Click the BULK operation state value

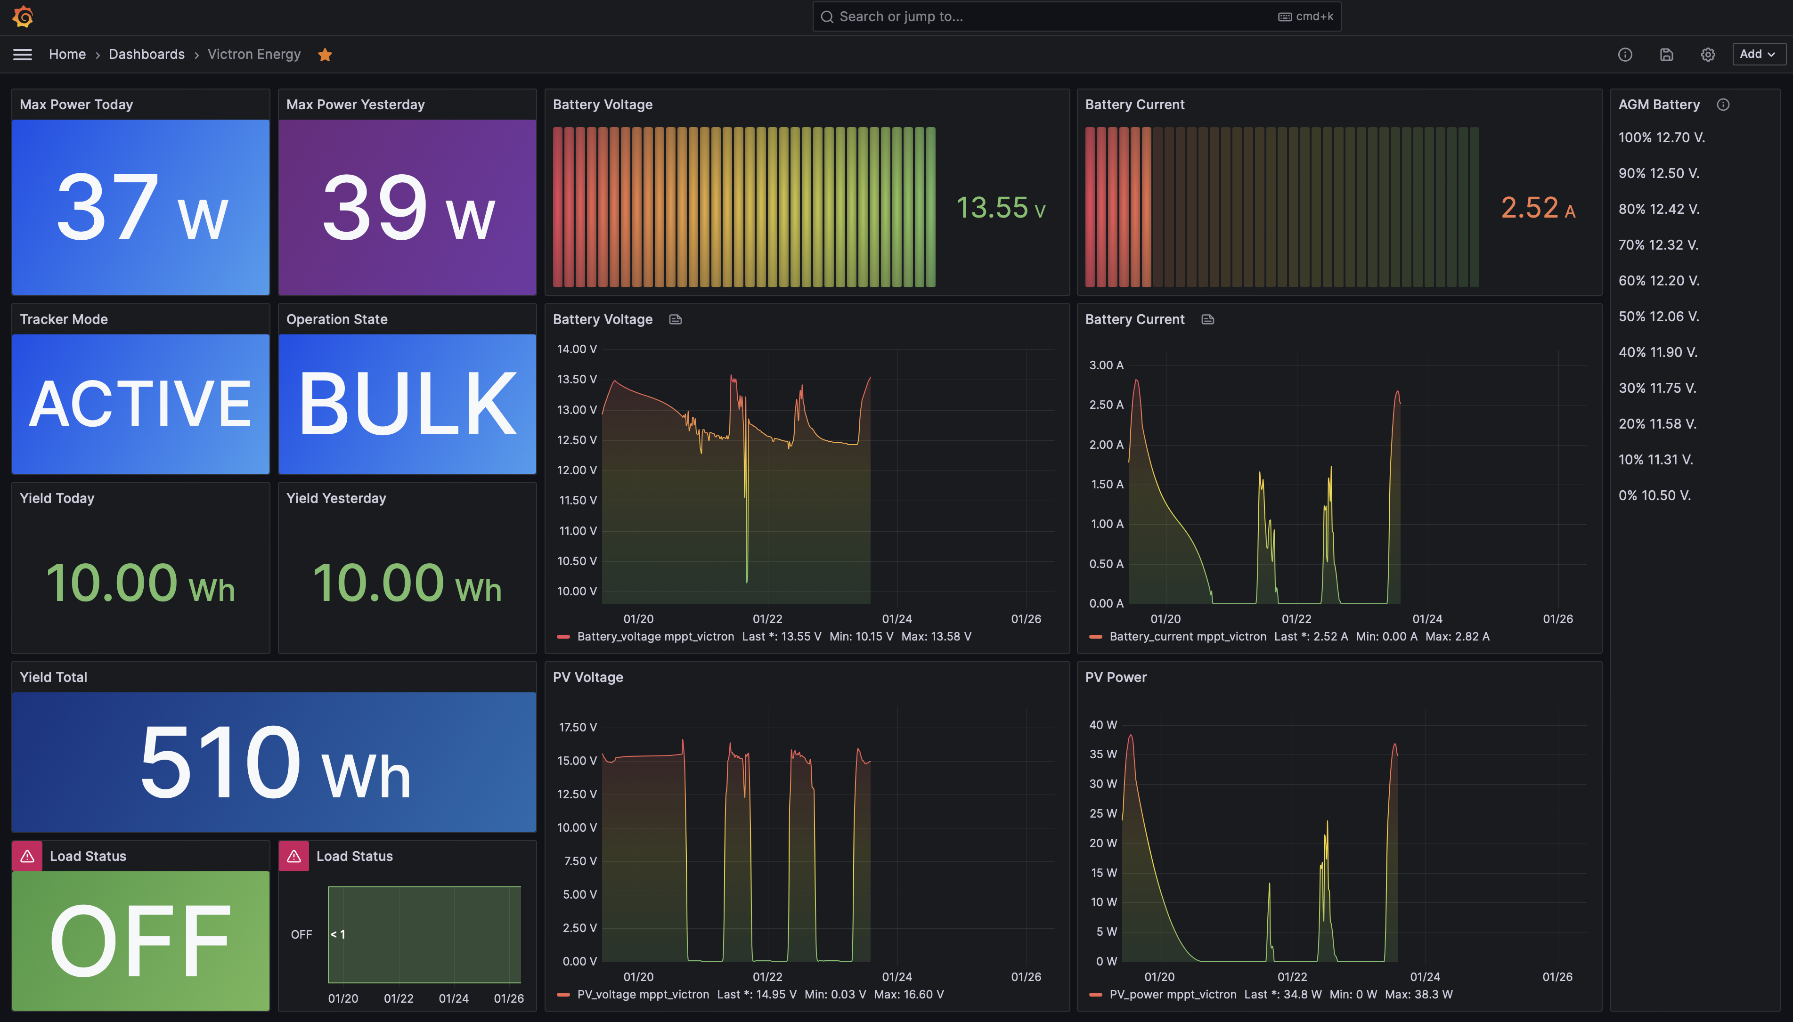pyautogui.click(x=408, y=404)
